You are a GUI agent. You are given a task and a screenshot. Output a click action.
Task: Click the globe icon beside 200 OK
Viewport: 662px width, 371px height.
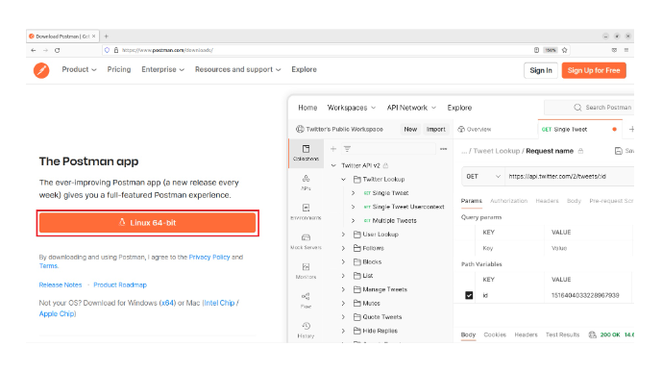coord(592,334)
